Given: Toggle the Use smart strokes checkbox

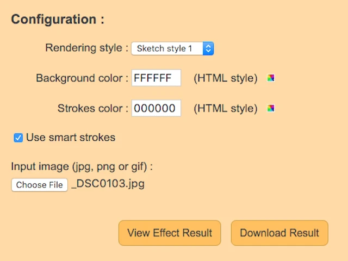Looking at the screenshot, I should (x=18, y=138).
